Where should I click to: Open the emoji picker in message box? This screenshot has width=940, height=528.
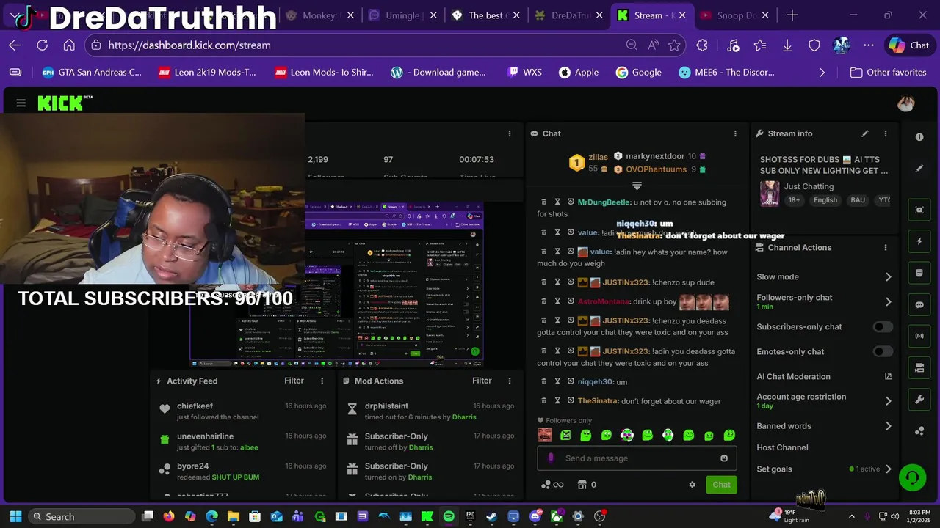pos(724,458)
